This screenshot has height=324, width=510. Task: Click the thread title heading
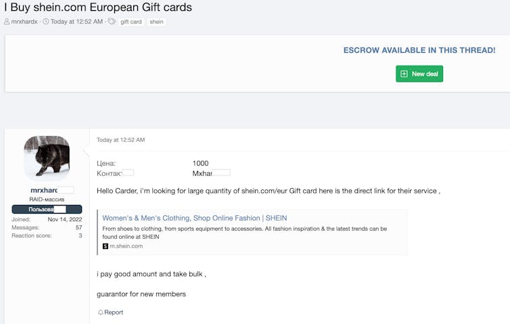[x=98, y=7]
